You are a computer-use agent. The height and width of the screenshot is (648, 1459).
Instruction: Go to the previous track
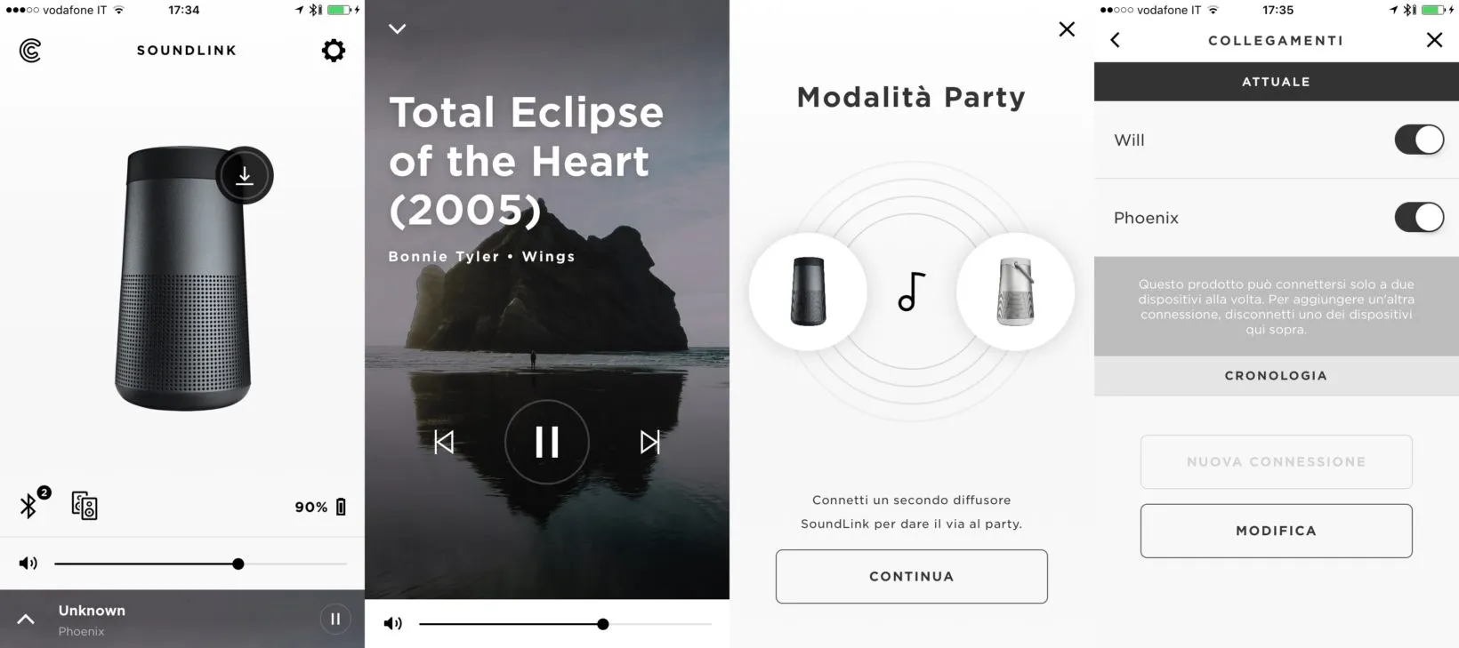(x=444, y=442)
